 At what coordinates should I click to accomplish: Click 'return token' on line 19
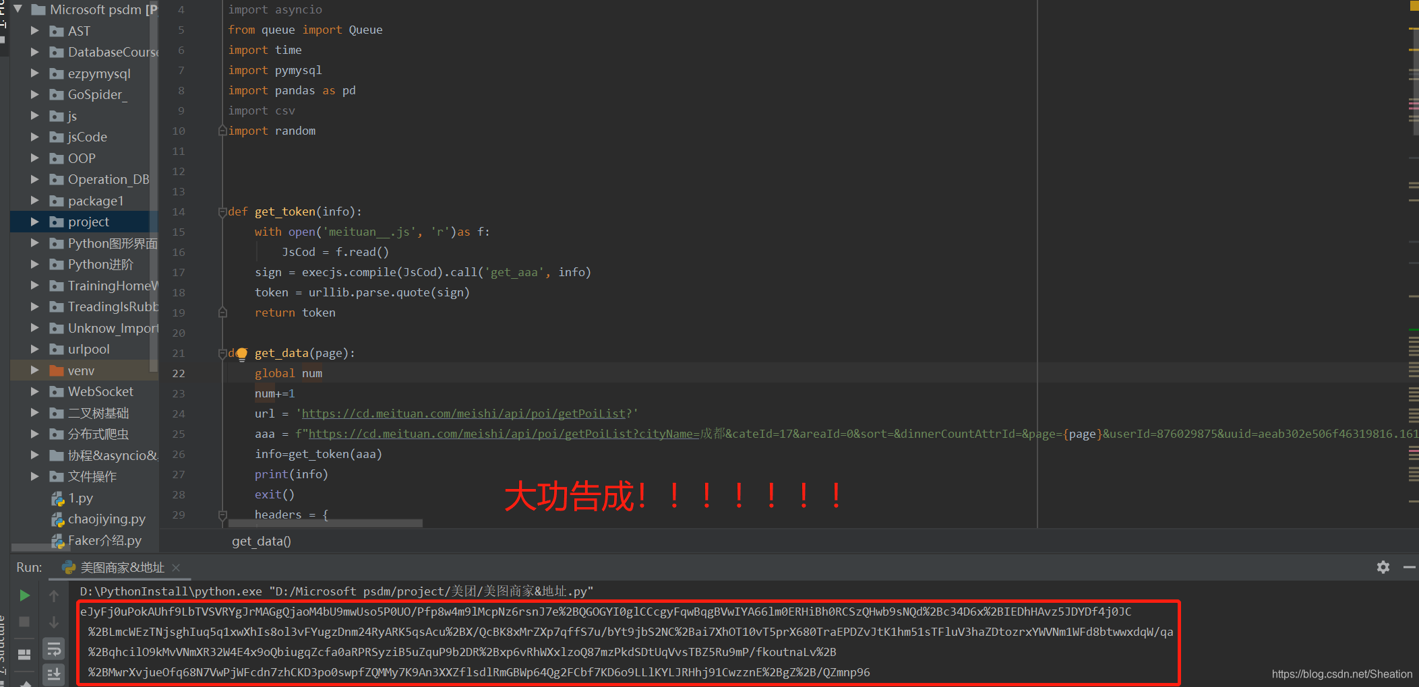click(295, 313)
